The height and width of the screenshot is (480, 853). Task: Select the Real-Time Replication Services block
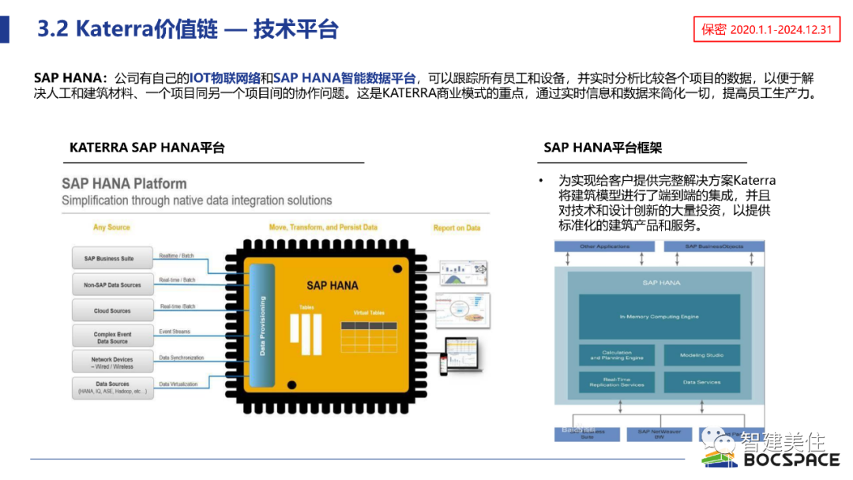(617, 382)
